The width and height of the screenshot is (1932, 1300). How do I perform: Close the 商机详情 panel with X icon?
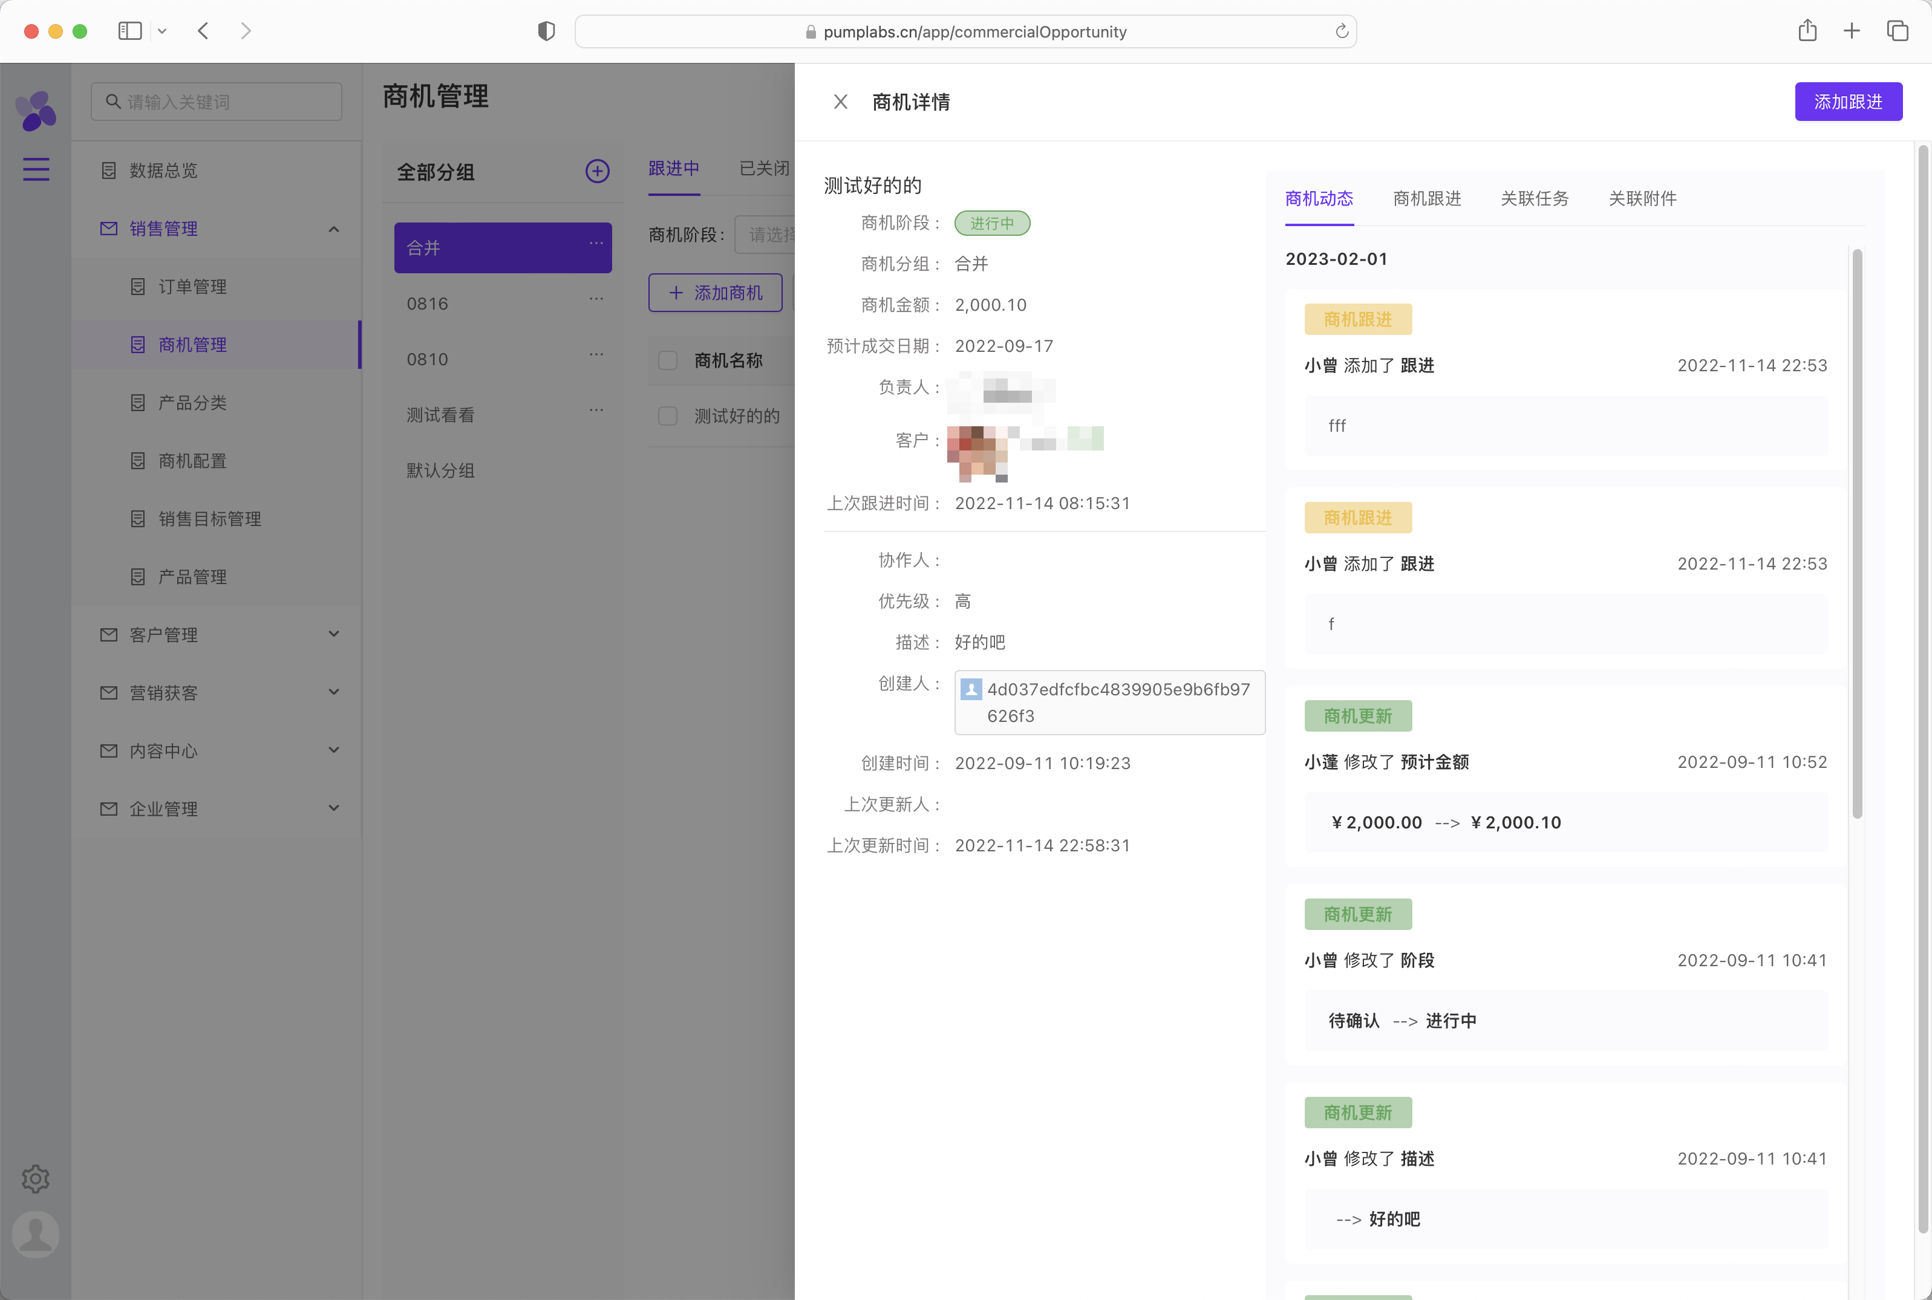[x=840, y=102]
